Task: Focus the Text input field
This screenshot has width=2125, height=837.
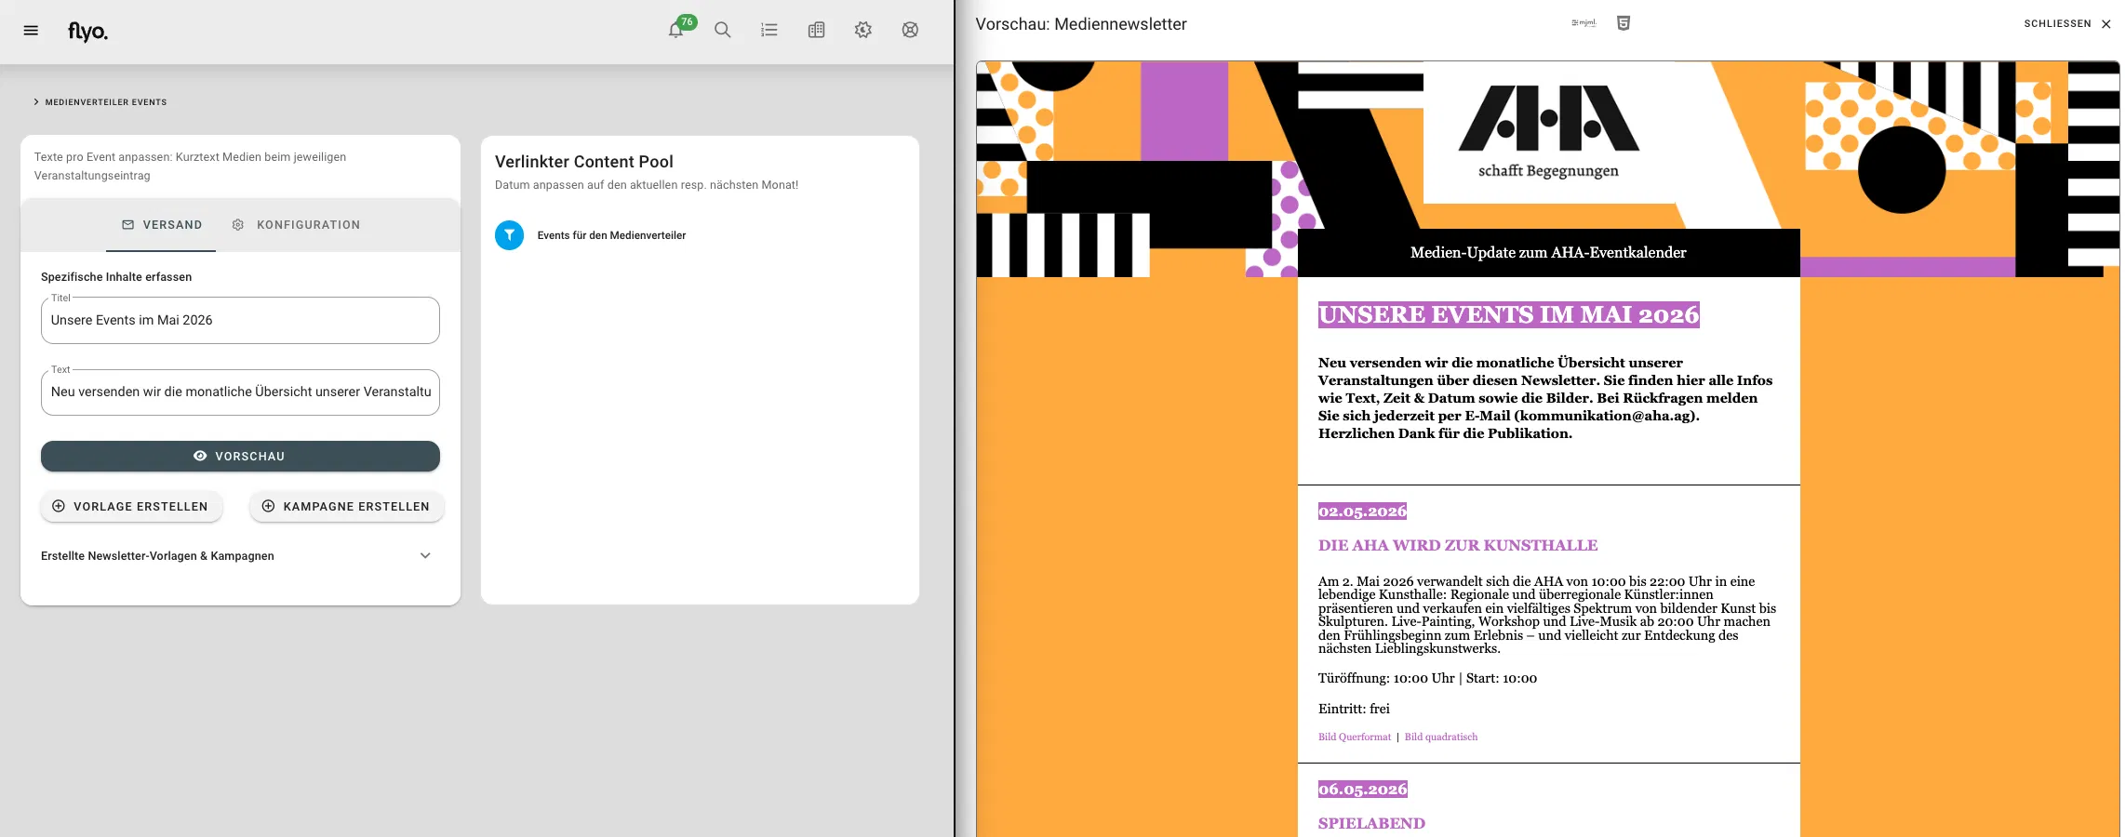Action: coord(240,392)
